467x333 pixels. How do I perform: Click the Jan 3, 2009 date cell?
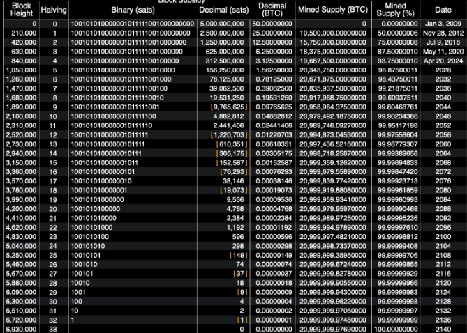443,24
